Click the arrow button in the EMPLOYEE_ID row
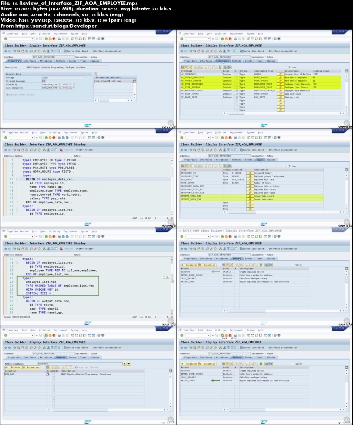The height and width of the screenshot is (425, 353). coord(250,173)
